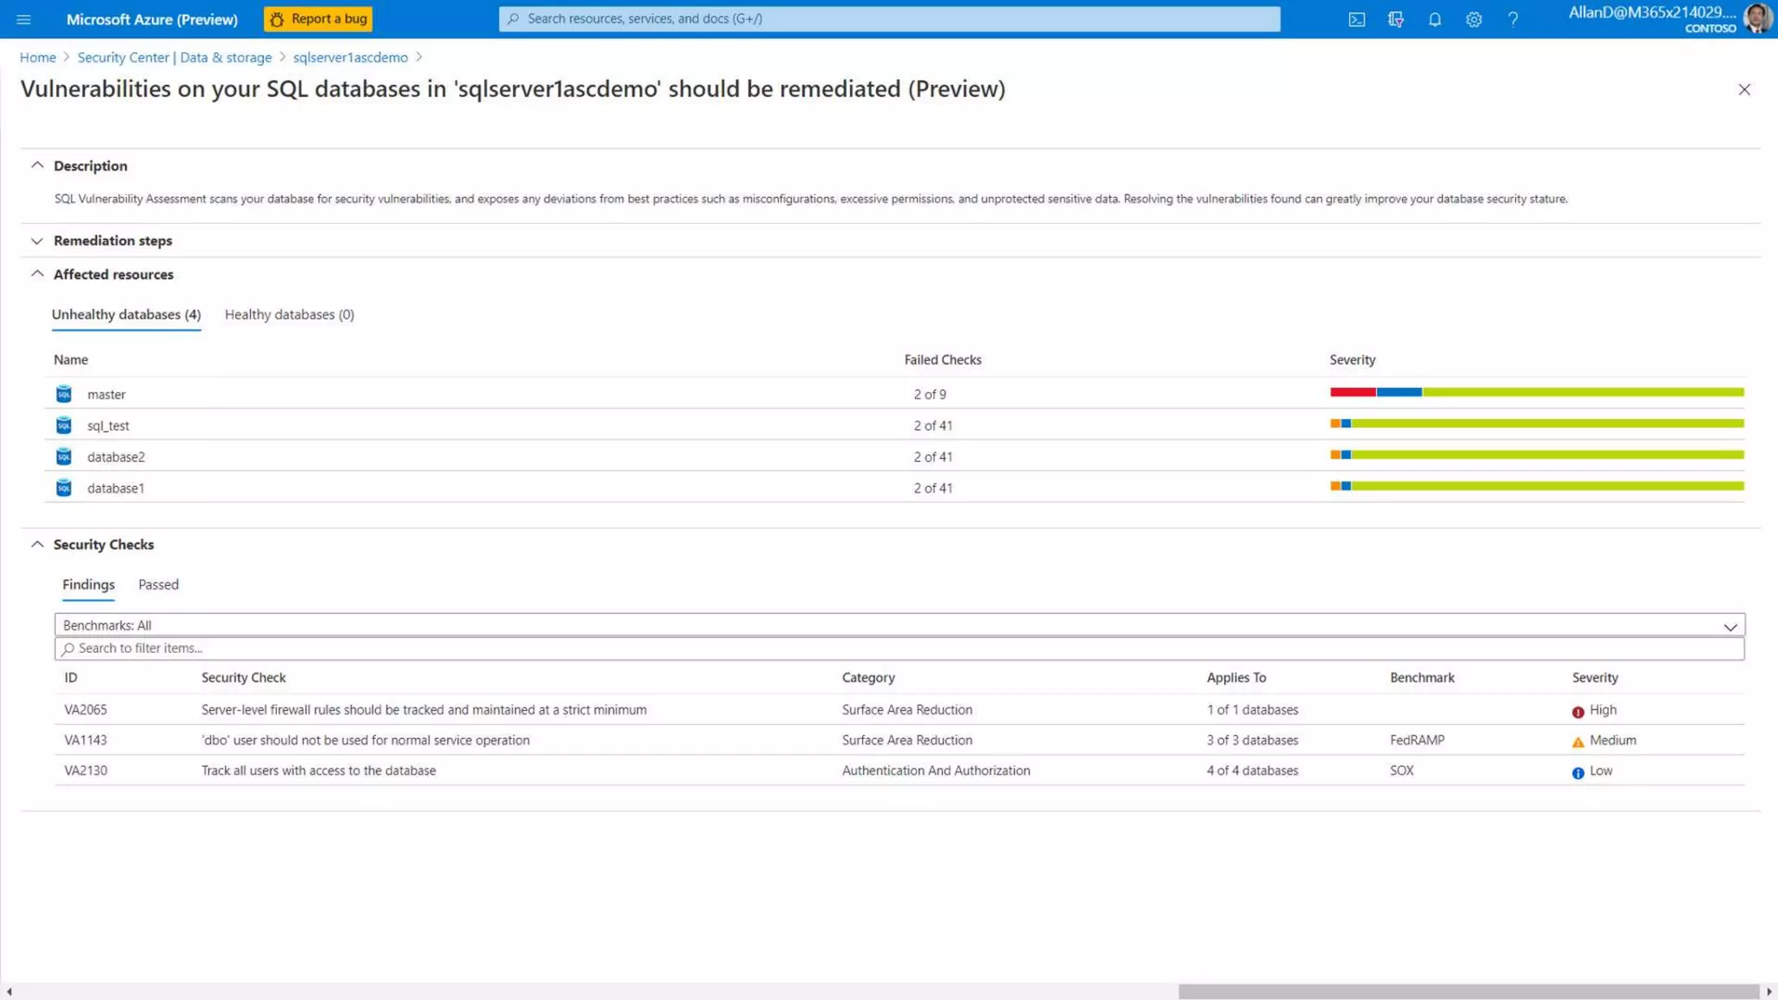Open Cloud Shell from the top bar
This screenshot has width=1778, height=1000.
(x=1356, y=19)
